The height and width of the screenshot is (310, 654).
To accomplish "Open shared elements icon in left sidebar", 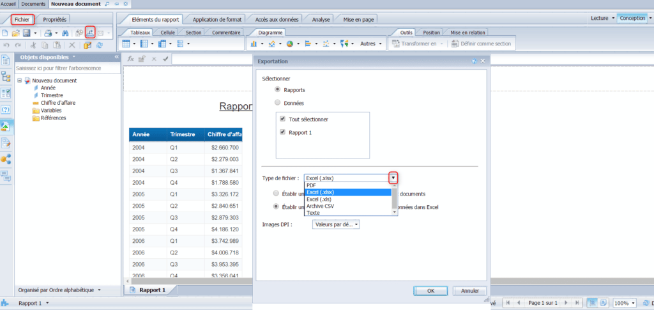I will [x=6, y=159].
